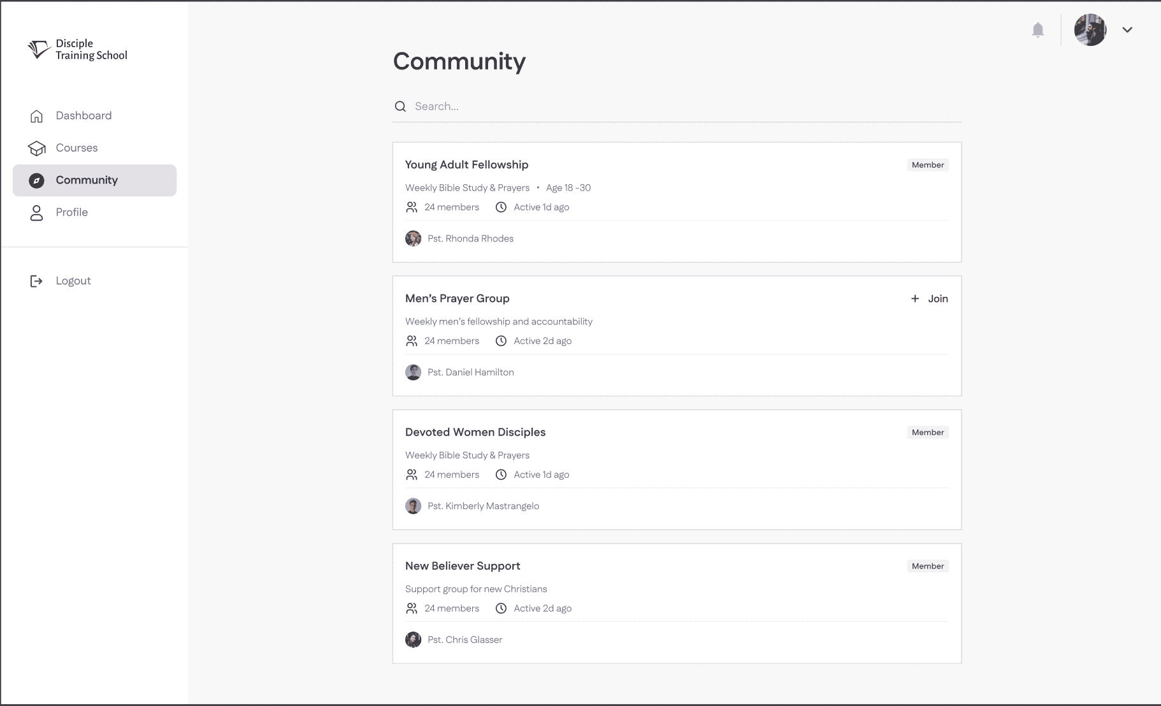This screenshot has height=706, width=1161.
Task: Open Men's Prayer Group title
Action: (x=457, y=299)
